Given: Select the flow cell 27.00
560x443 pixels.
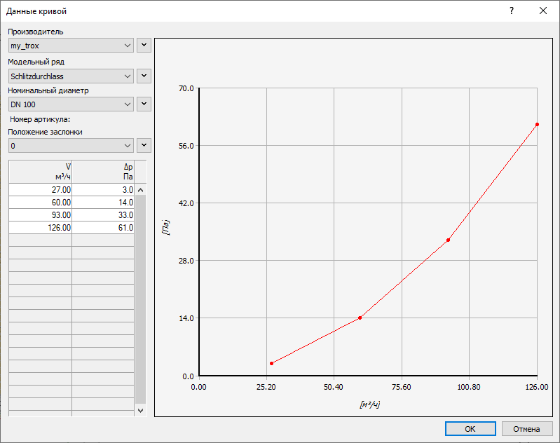Looking at the screenshot, I should [x=41, y=190].
